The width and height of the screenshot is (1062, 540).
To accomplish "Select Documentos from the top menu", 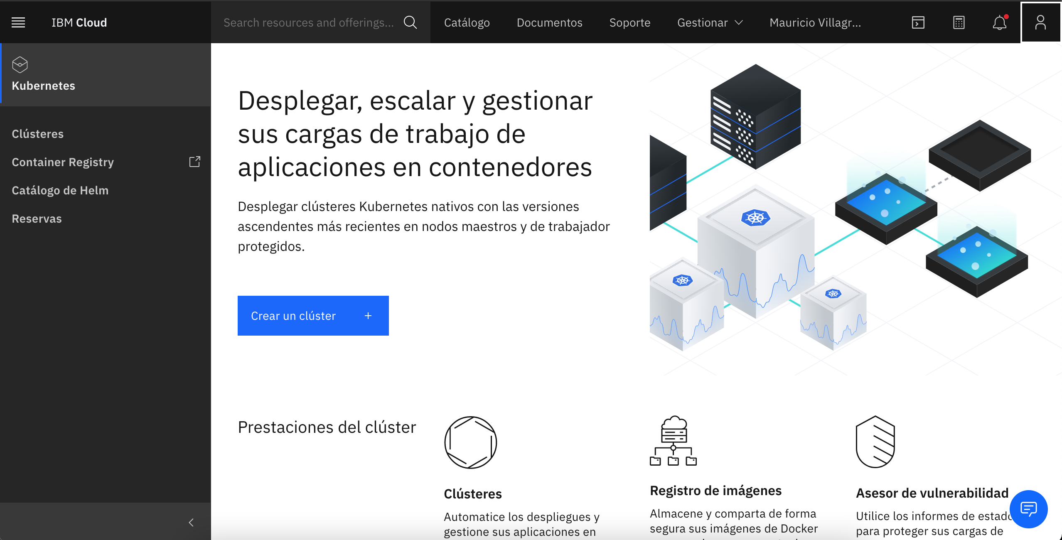I will (549, 23).
